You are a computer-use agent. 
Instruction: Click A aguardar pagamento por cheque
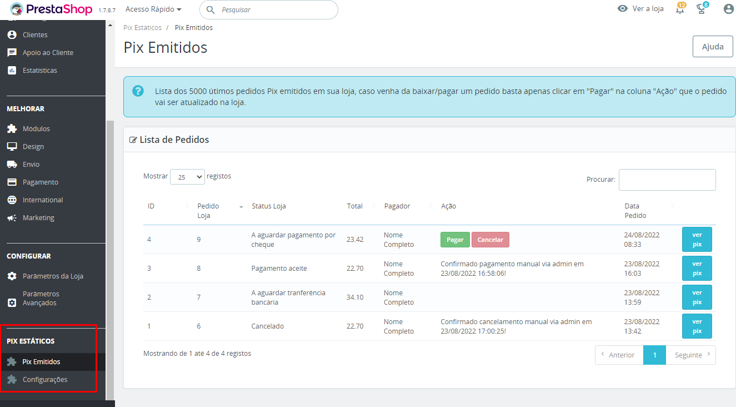(x=294, y=240)
